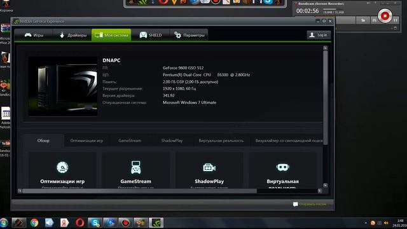
Task: Open the SHIELD tab
Action: click(150, 35)
